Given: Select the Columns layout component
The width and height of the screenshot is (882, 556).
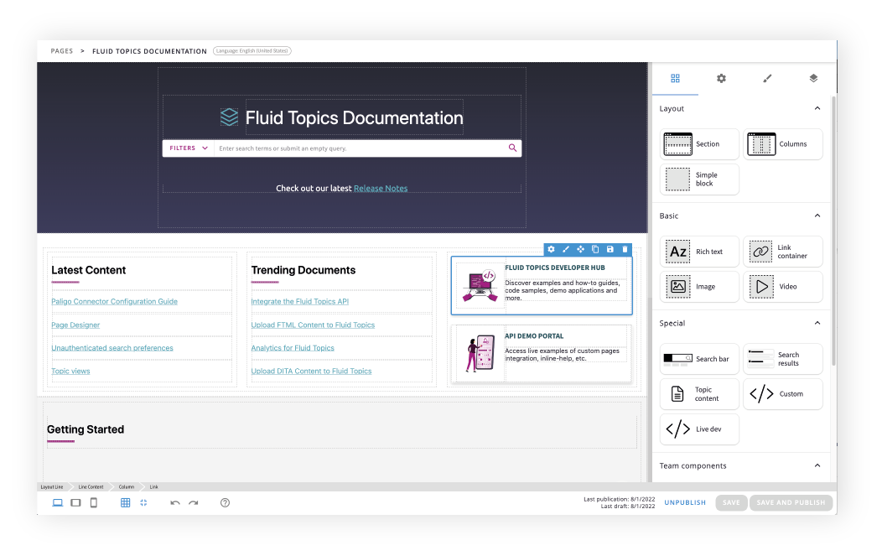Looking at the screenshot, I should [783, 144].
